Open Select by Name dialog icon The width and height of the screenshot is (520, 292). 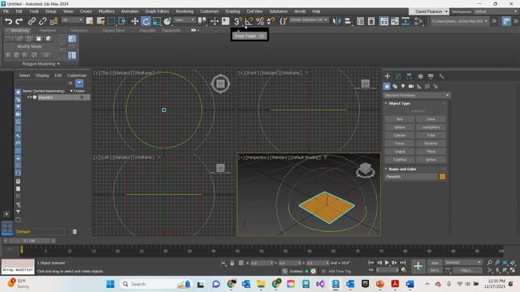(x=101, y=21)
